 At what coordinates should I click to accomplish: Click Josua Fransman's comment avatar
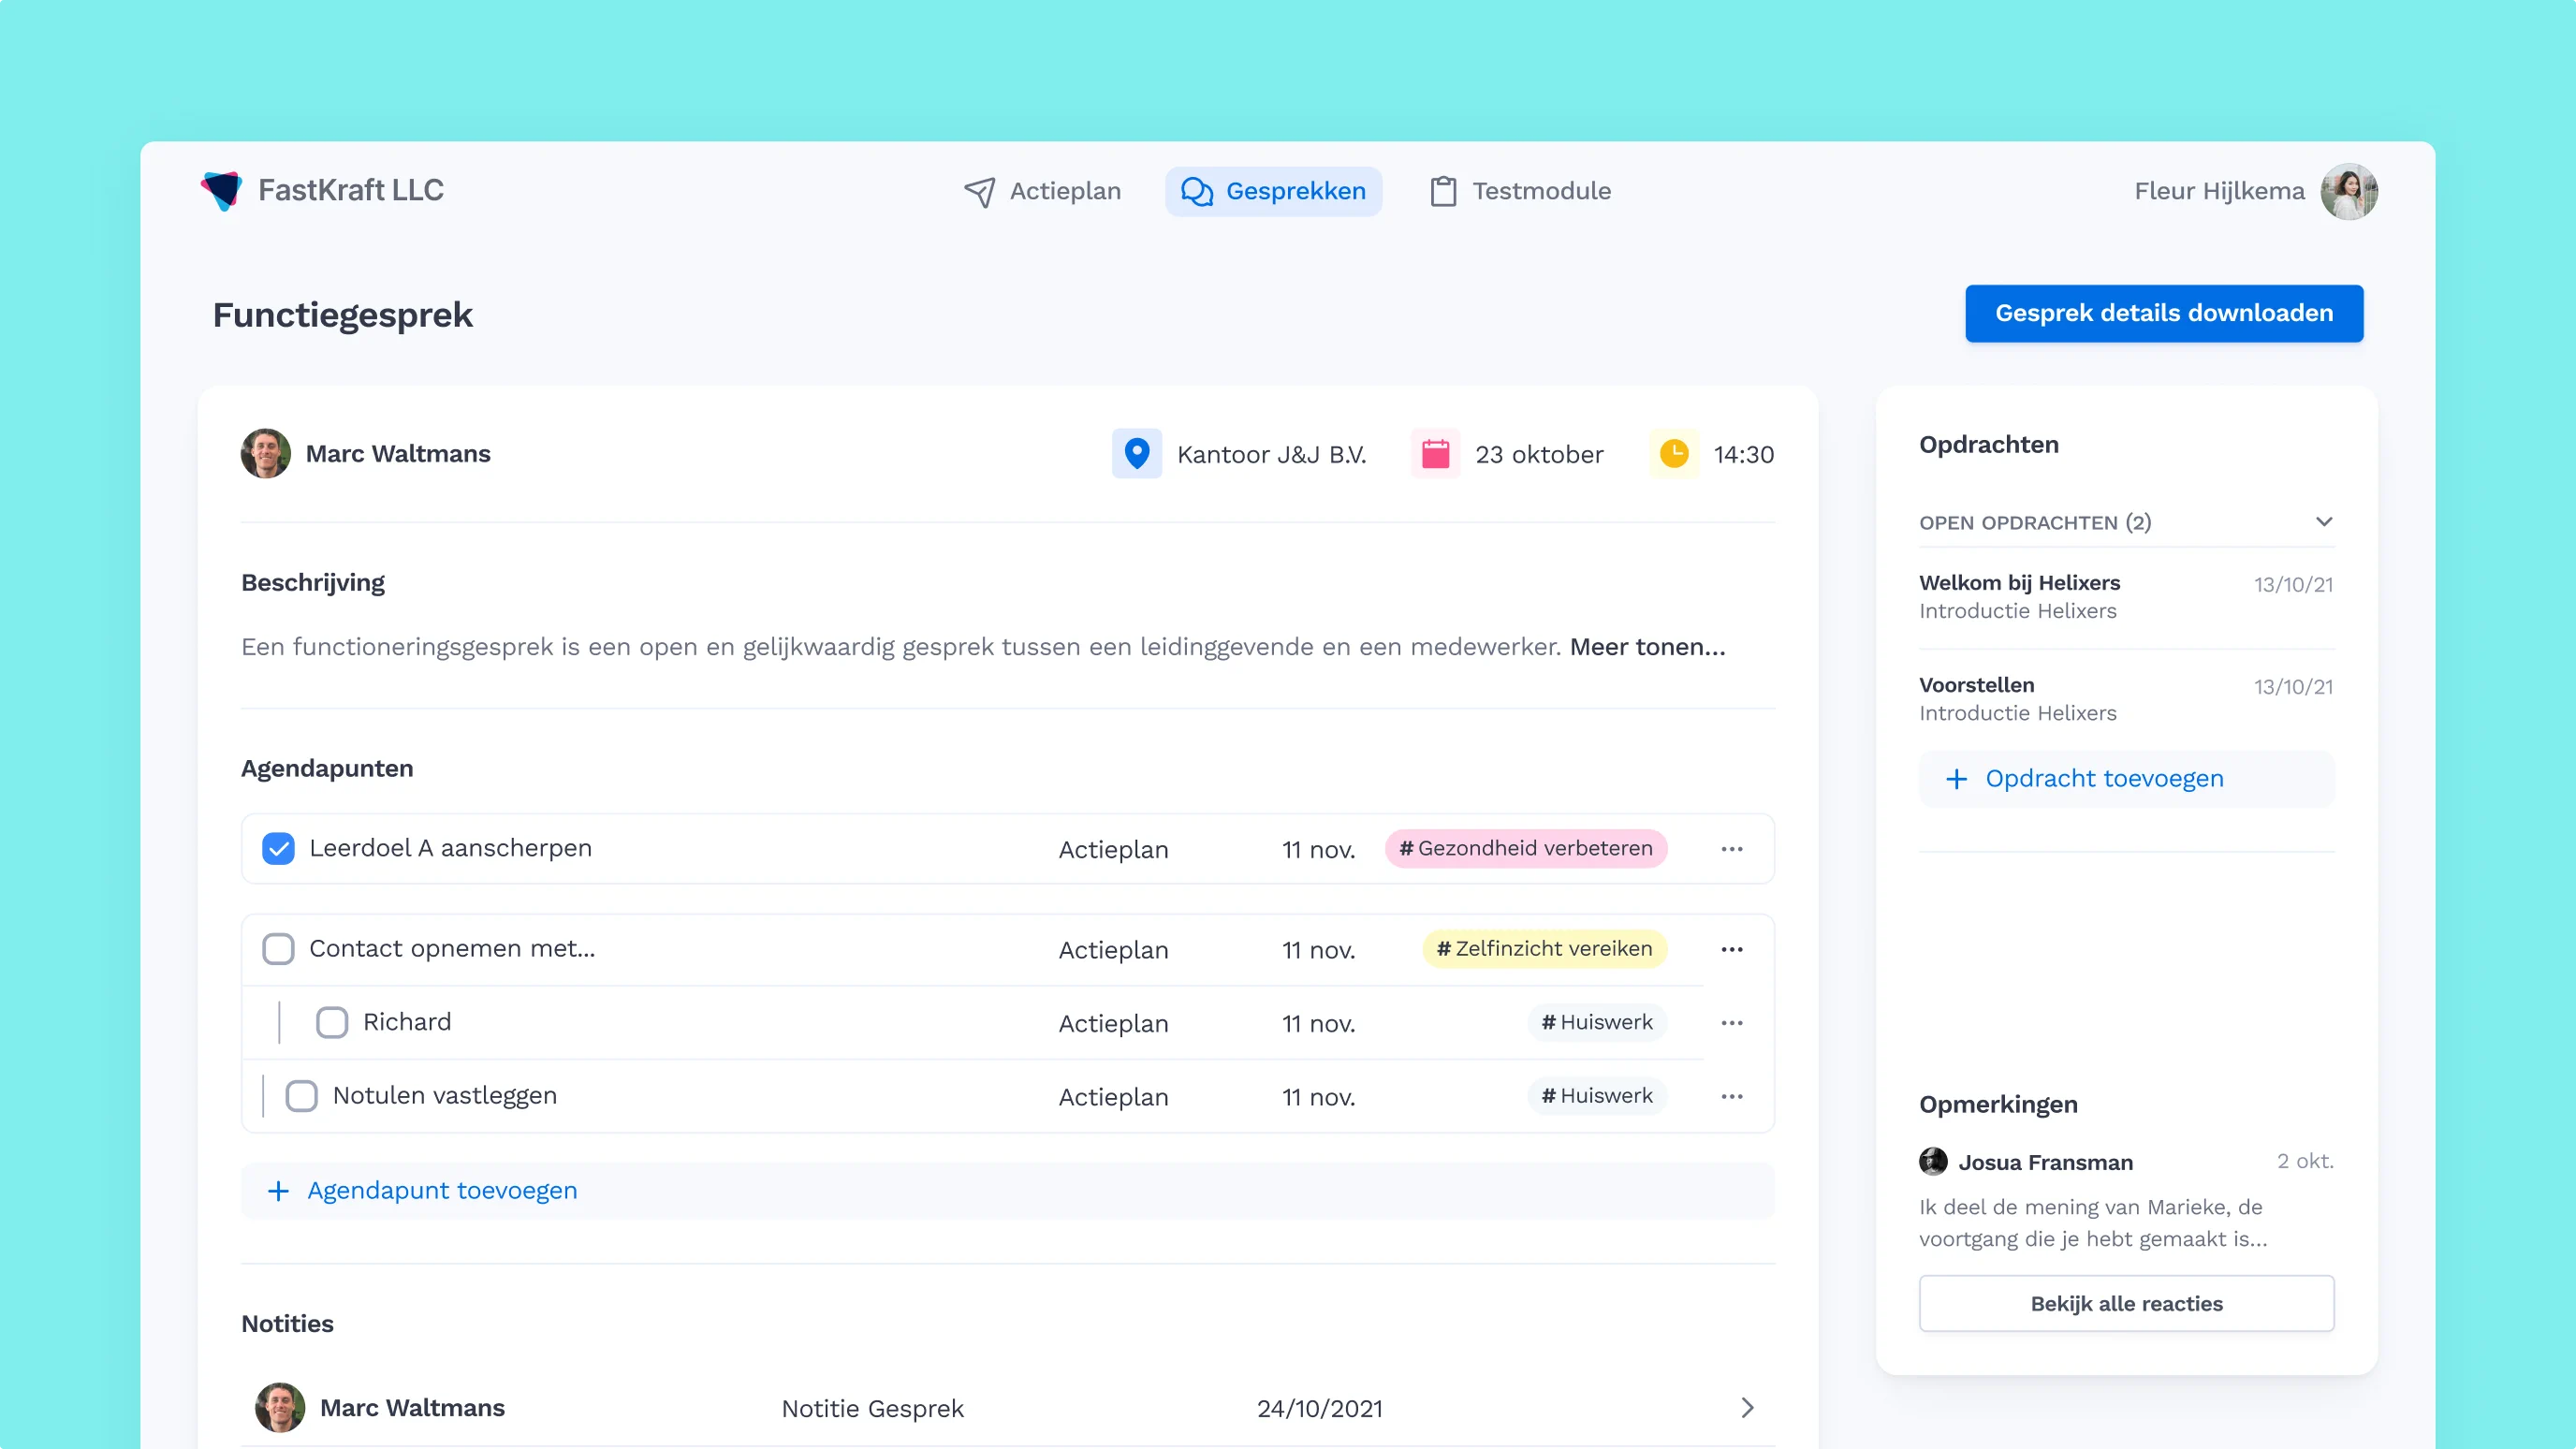tap(1933, 1161)
